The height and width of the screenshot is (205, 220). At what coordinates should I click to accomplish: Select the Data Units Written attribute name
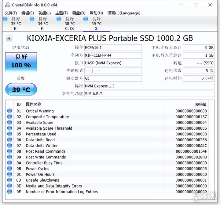pyautogui.click(x=42, y=146)
